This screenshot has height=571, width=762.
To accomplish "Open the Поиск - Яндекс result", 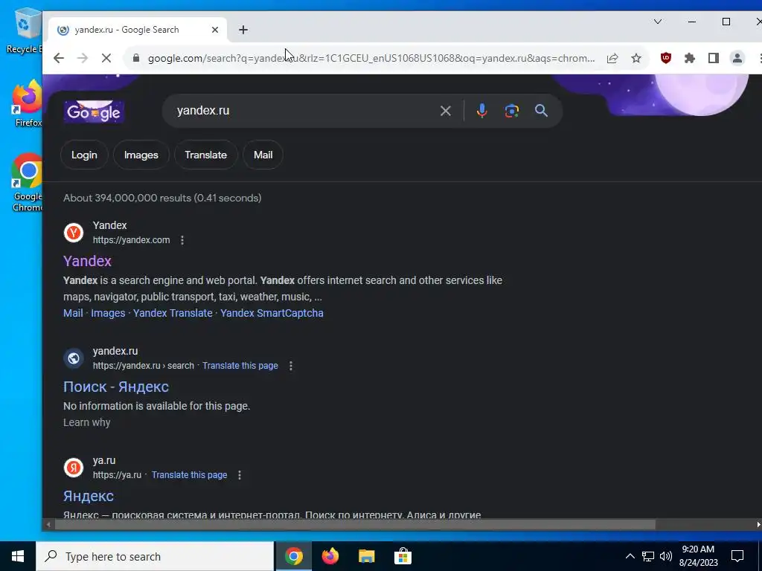I will point(116,387).
